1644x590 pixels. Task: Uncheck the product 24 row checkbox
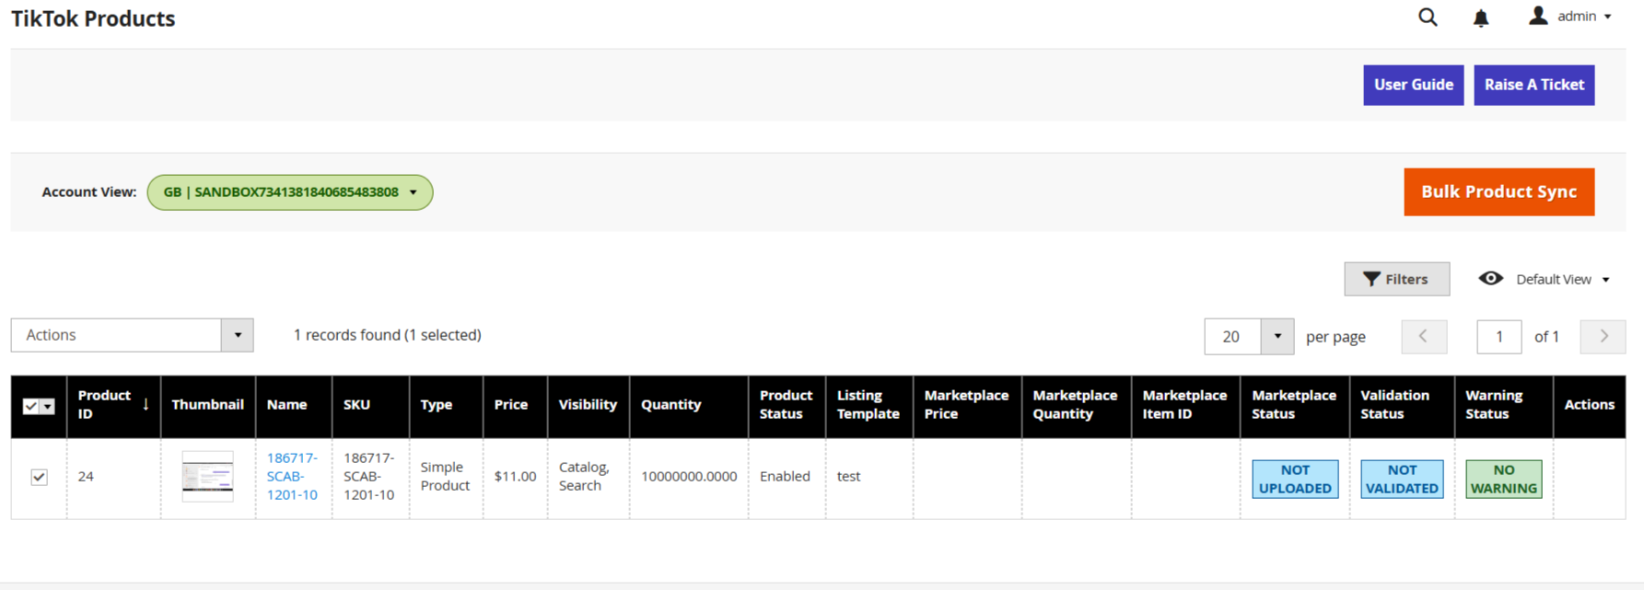pos(39,477)
